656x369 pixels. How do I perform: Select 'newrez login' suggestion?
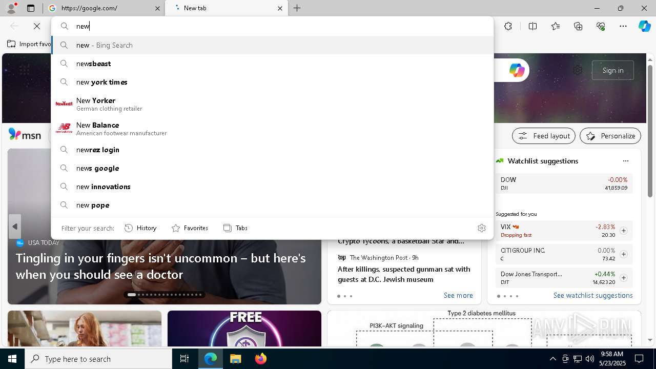click(273, 150)
